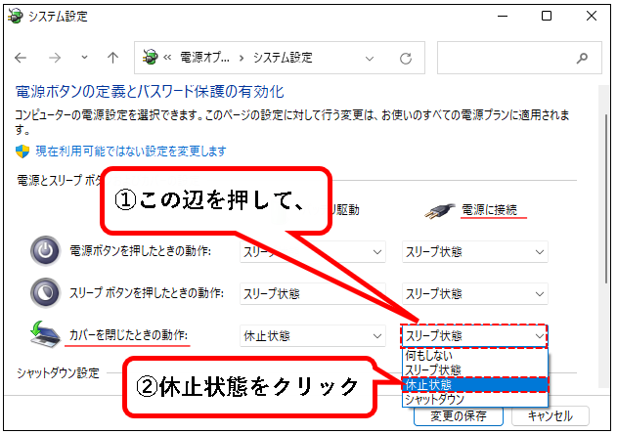
Task: Maximize the システム設定 window
Action: click(547, 17)
